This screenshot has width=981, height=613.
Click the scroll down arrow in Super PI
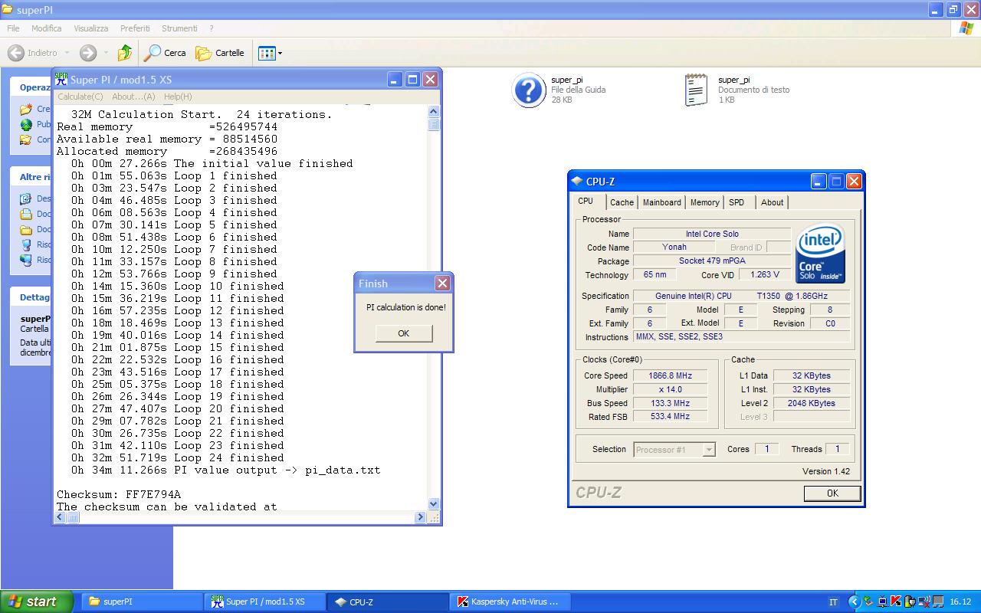pos(434,503)
